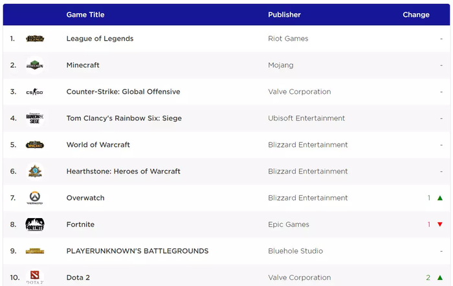453x286 pixels.
Task: Select the Game Title column header
Action: click(85, 15)
